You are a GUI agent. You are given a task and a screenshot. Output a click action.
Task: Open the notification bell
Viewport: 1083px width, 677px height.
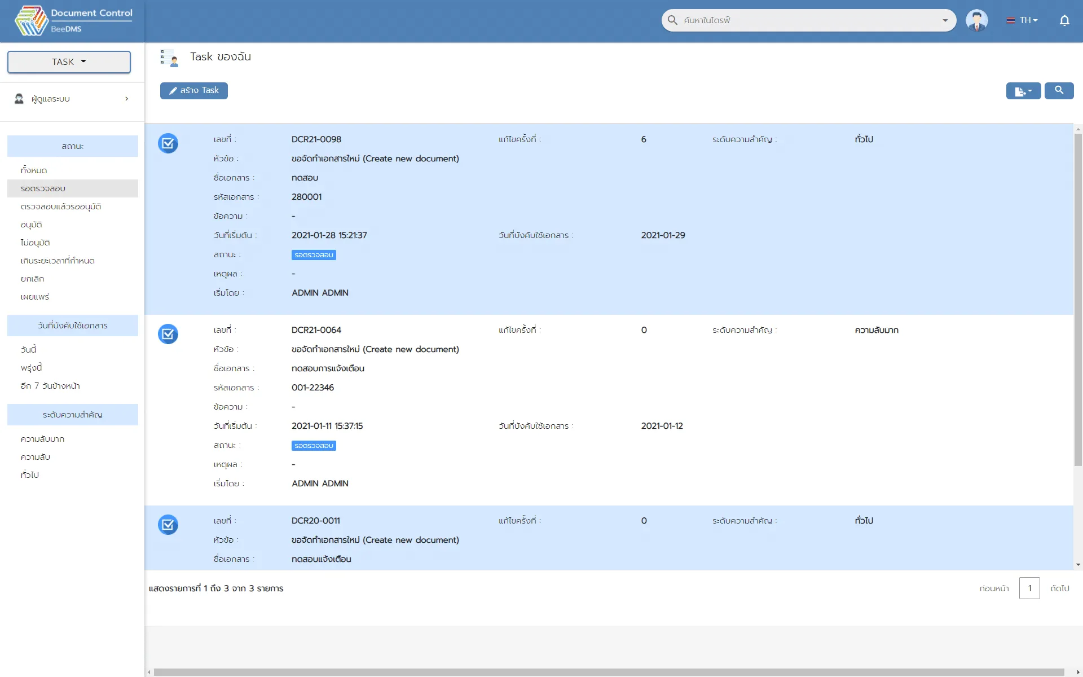tap(1064, 20)
